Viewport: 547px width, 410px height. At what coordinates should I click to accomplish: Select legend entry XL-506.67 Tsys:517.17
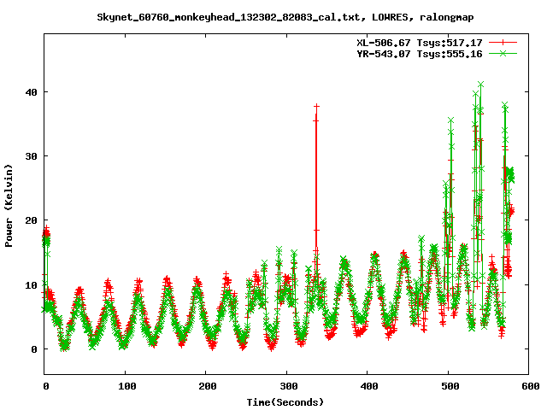pos(420,43)
